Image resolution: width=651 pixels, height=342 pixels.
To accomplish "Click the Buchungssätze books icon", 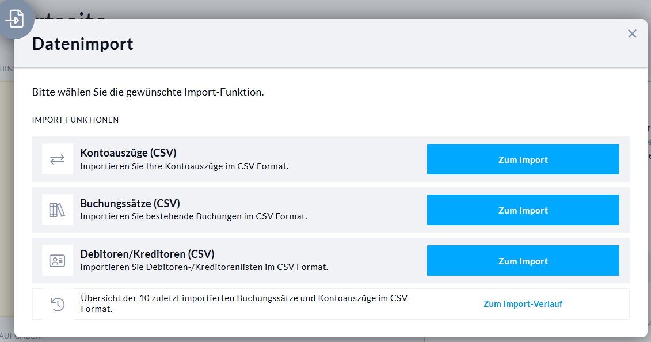I will click(58, 210).
